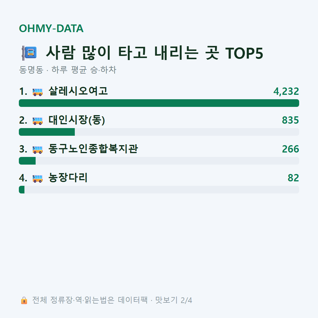Click the bus icon beside 살레시오여고
Screen dimensions: 318x318
click(x=37, y=92)
